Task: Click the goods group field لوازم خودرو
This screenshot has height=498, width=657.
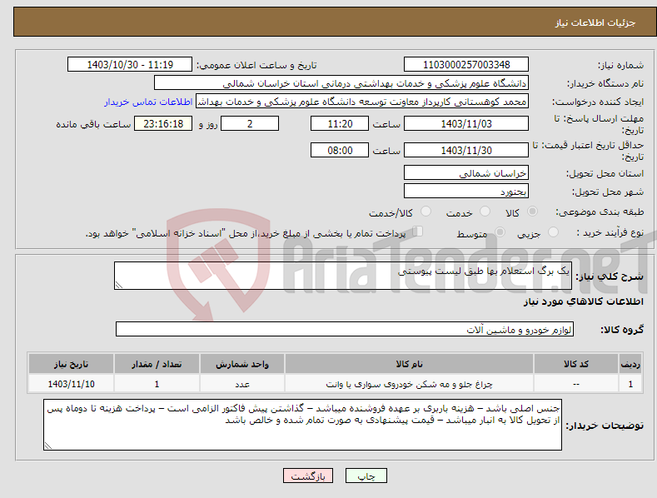Action: click(345, 330)
